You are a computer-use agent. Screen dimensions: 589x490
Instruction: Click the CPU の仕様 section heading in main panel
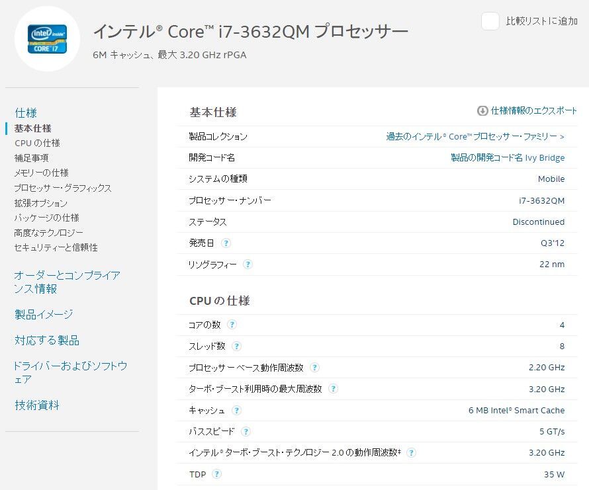pos(220,301)
